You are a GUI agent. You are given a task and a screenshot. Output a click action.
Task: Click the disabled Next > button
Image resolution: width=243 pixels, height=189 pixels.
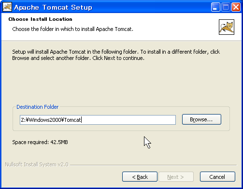pyautogui.click(x=176, y=177)
